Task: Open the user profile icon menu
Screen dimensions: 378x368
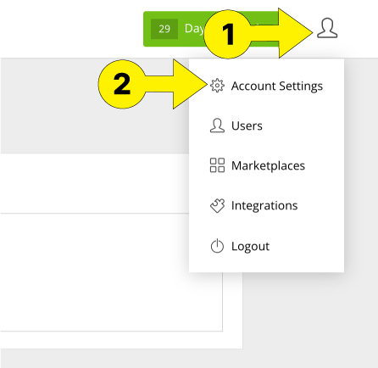Action: [x=327, y=28]
